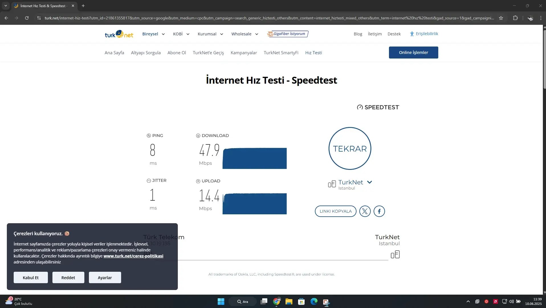Image resolution: width=546 pixels, height=308 pixels.
Task: Click the server icon beside TurkNet Istanbul selector
Action: 332,184
